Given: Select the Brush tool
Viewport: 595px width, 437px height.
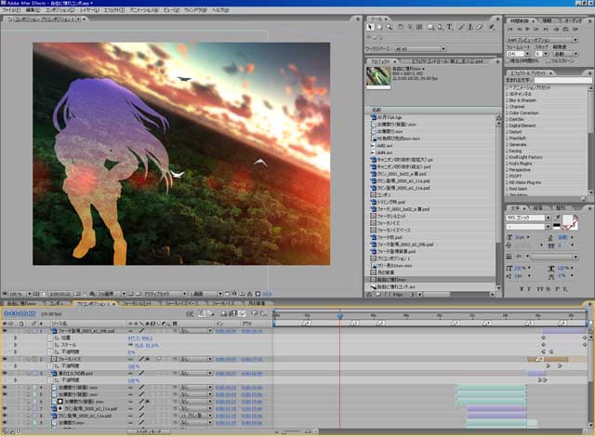Looking at the screenshot, I should pyautogui.click(x=461, y=27).
